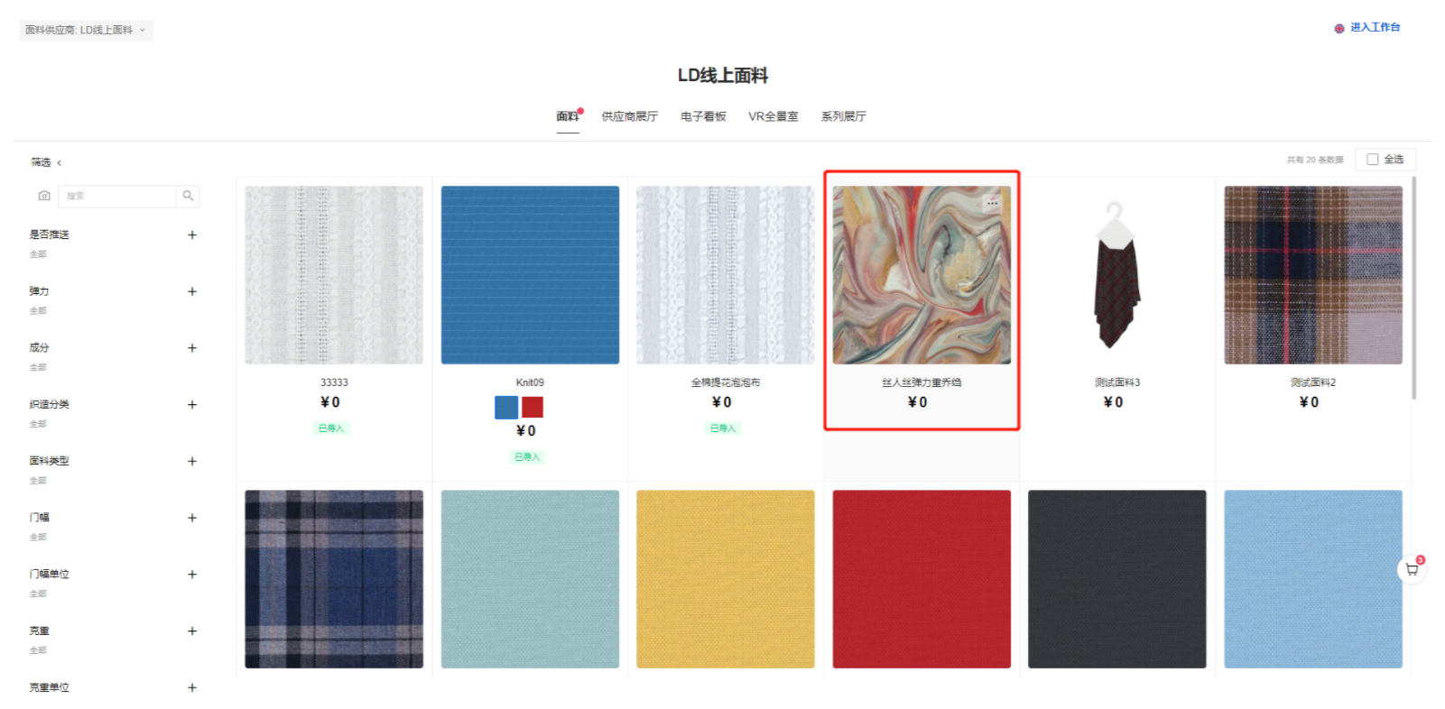This screenshot has height=709, width=1445.
Task: Select the red swatch under Knit09
Action: coord(533,407)
